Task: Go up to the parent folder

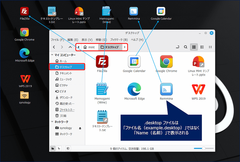Action: pyautogui.click(x=70, y=47)
